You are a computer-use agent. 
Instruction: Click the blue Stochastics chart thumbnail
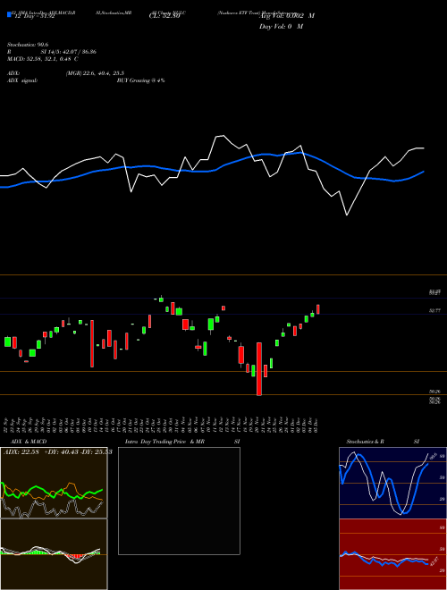pyautogui.click(x=392, y=483)
